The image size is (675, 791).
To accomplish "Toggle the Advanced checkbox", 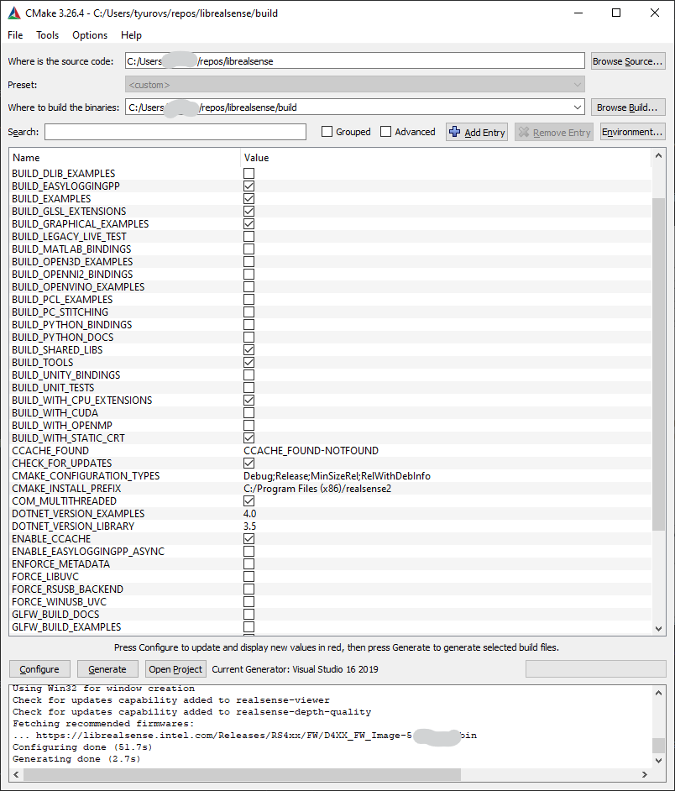I will tap(385, 132).
